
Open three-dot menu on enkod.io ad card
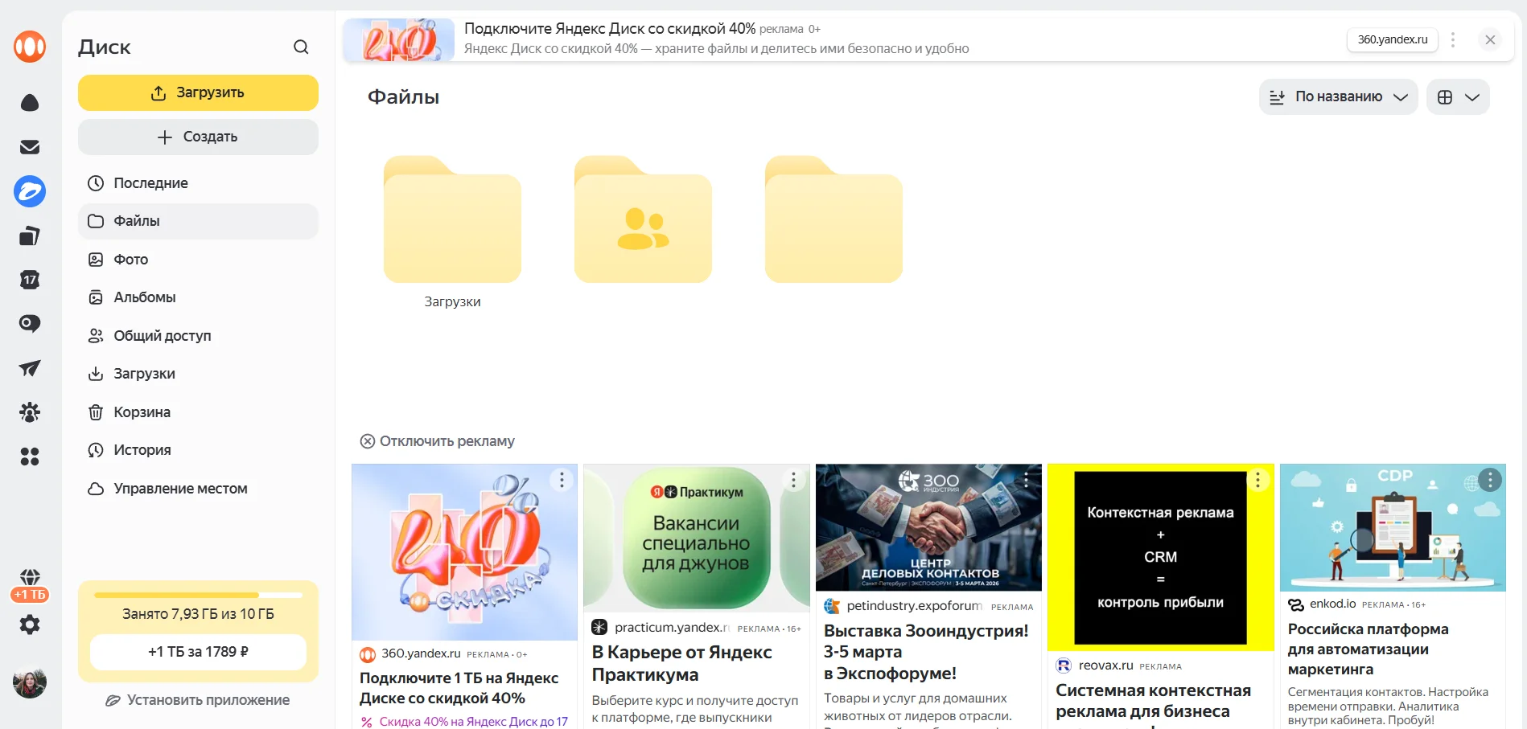click(x=1490, y=480)
